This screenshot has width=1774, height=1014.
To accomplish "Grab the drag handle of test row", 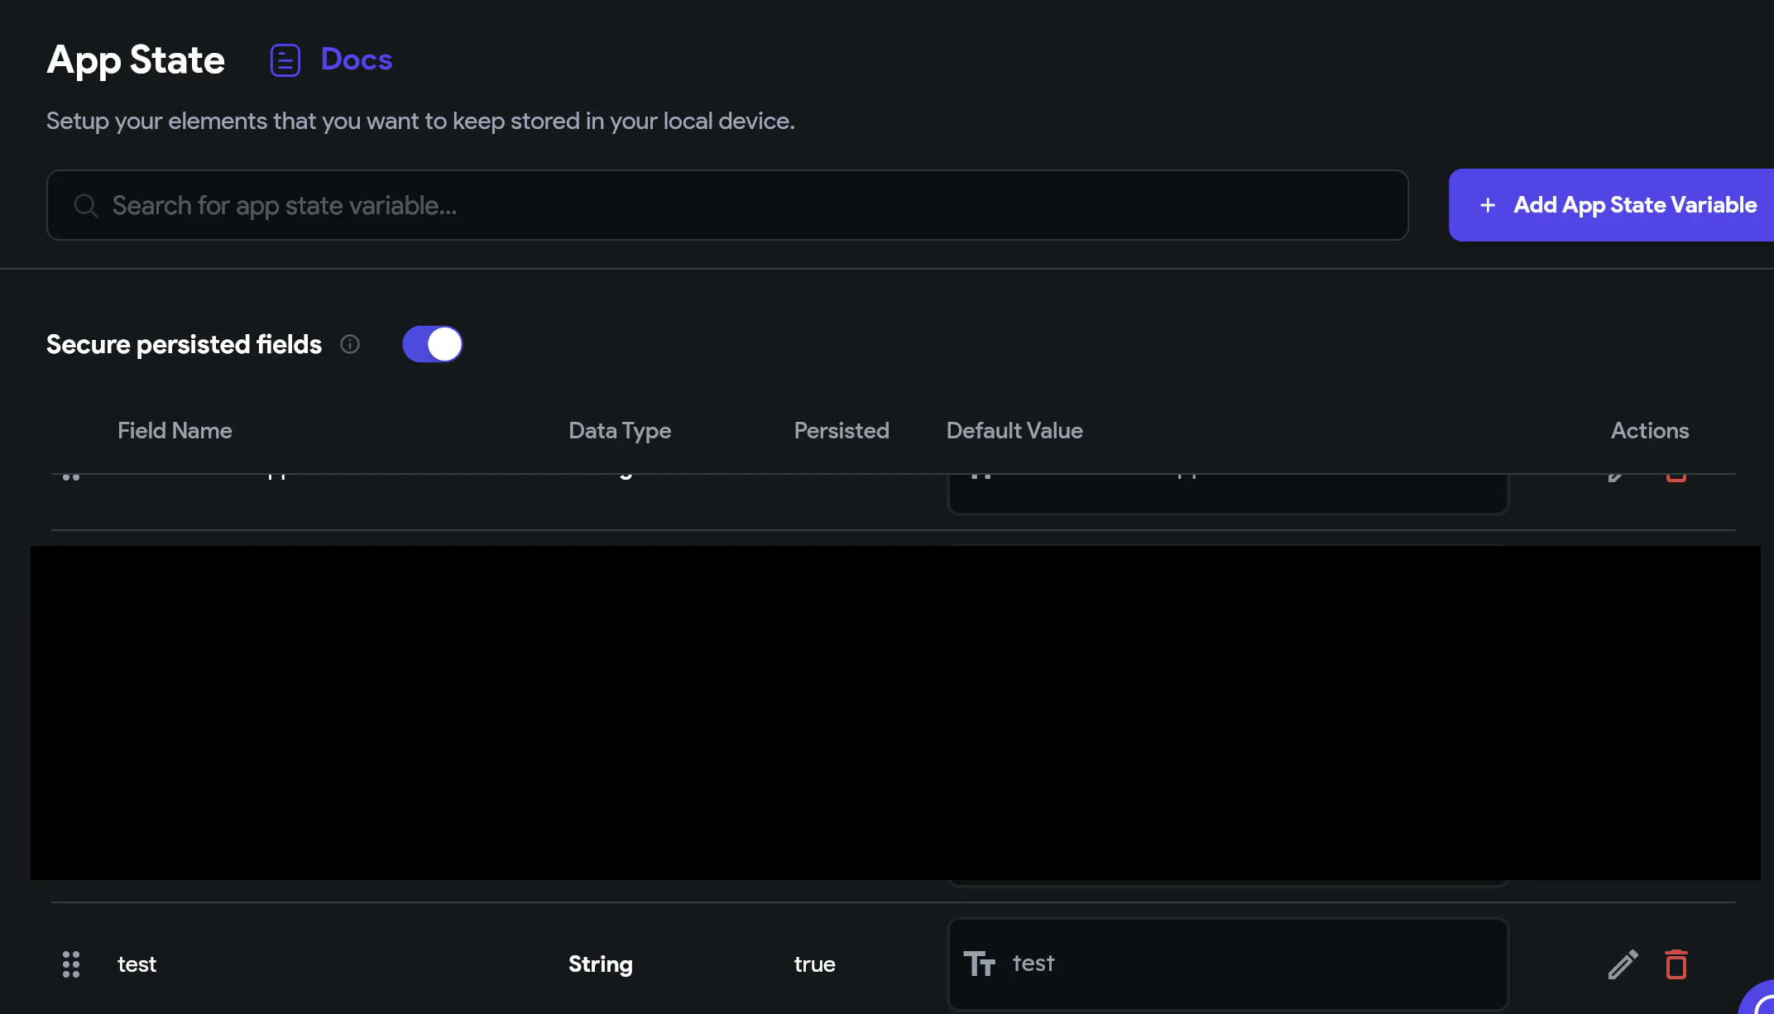I will [x=71, y=964].
